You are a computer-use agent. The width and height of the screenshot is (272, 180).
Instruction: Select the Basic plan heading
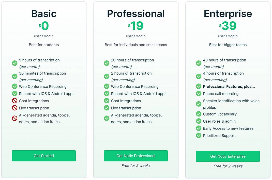(44, 14)
